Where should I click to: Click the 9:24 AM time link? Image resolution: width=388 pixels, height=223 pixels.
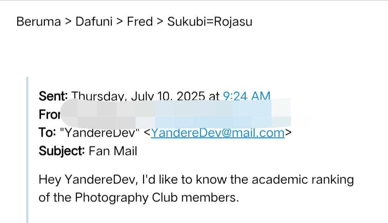tap(246, 96)
